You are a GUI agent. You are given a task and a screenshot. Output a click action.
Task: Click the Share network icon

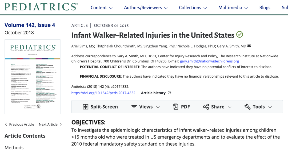(206, 107)
